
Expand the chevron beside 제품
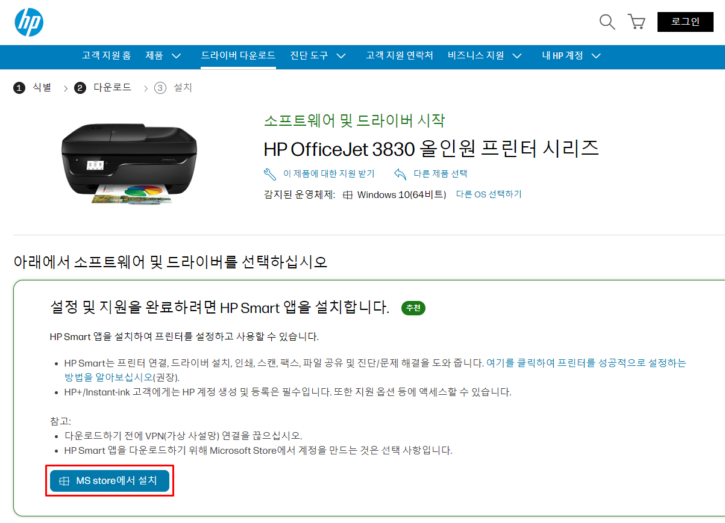[177, 56]
